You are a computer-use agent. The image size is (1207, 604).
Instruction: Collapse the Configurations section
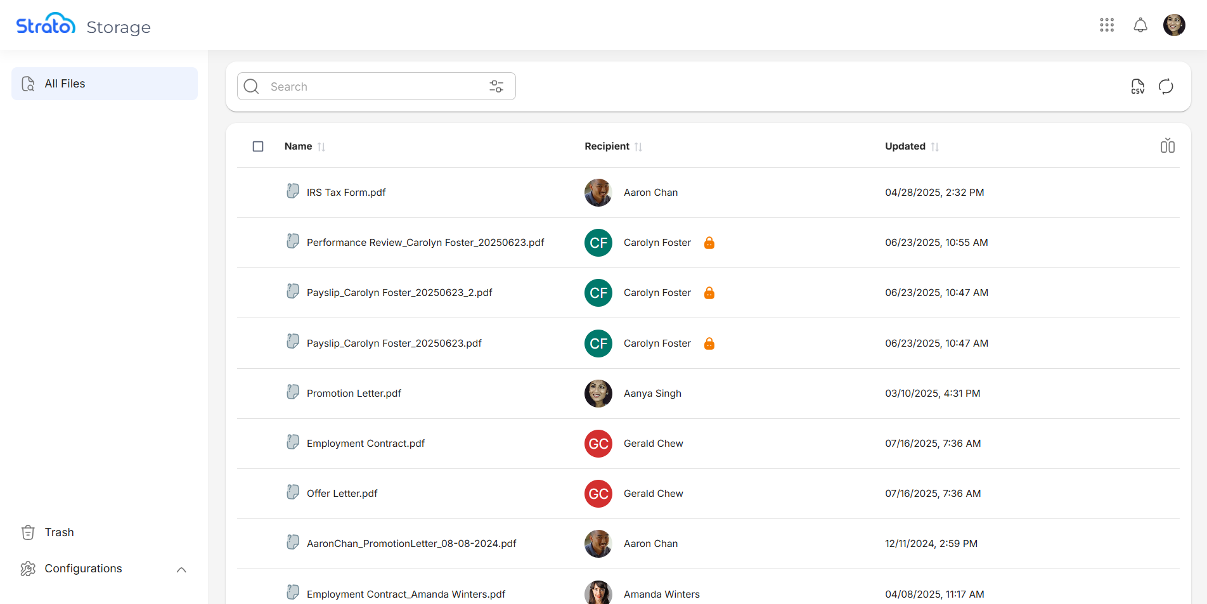tap(181, 569)
